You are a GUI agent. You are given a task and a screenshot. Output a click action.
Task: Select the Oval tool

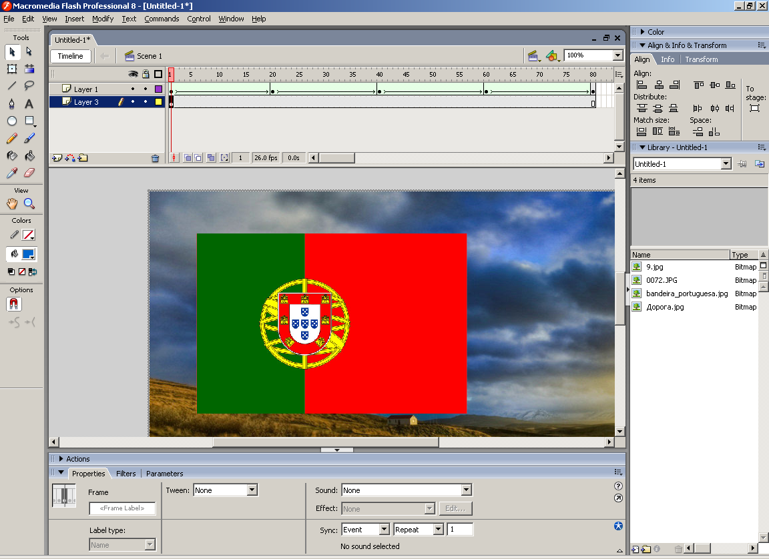pyautogui.click(x=12, y=121)
